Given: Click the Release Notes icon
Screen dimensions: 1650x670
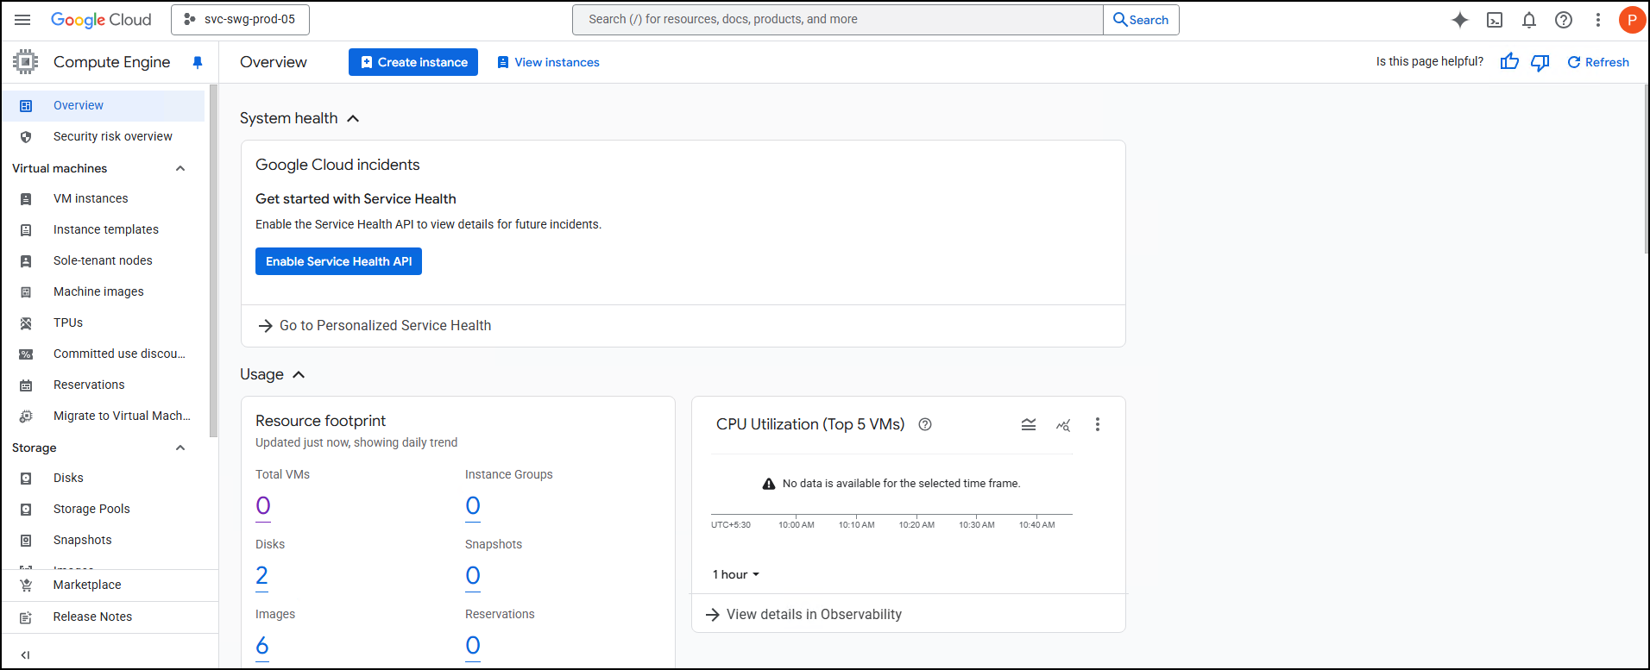Looking at the screenshot, I should [26, 617].
